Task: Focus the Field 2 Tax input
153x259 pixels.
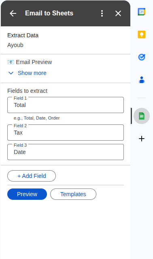Action: [66, 133]
